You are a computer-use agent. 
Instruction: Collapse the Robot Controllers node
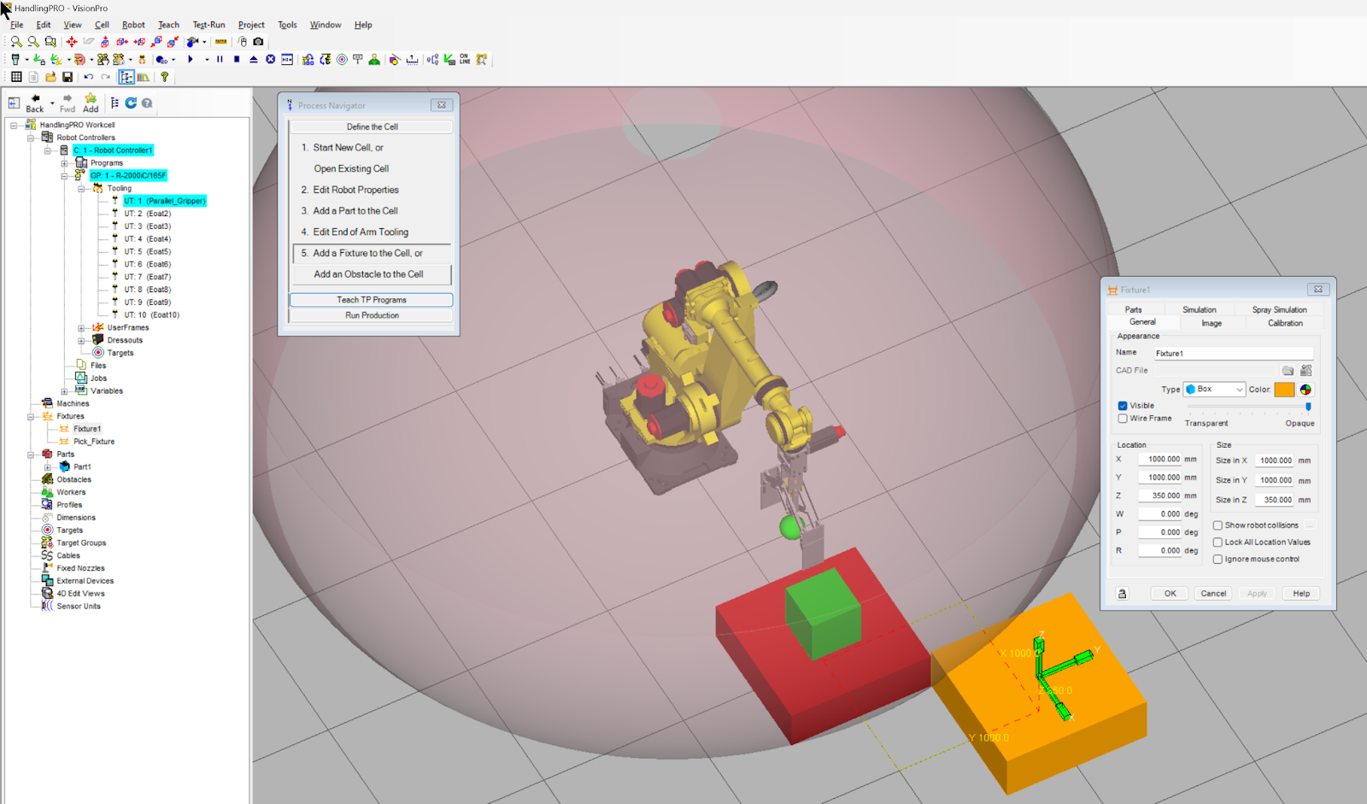(x=31, y=138)
